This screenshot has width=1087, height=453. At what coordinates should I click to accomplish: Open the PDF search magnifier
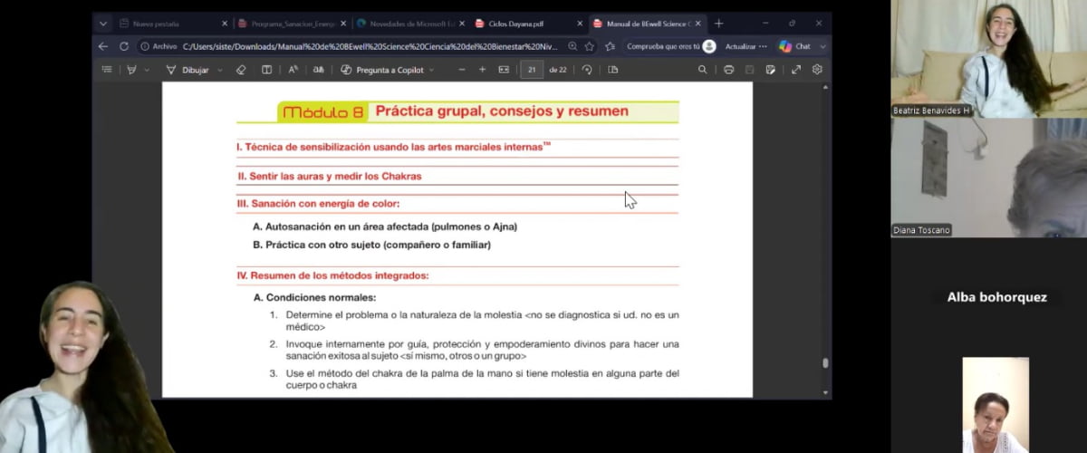pyautogui.click(x=703, y=70)
